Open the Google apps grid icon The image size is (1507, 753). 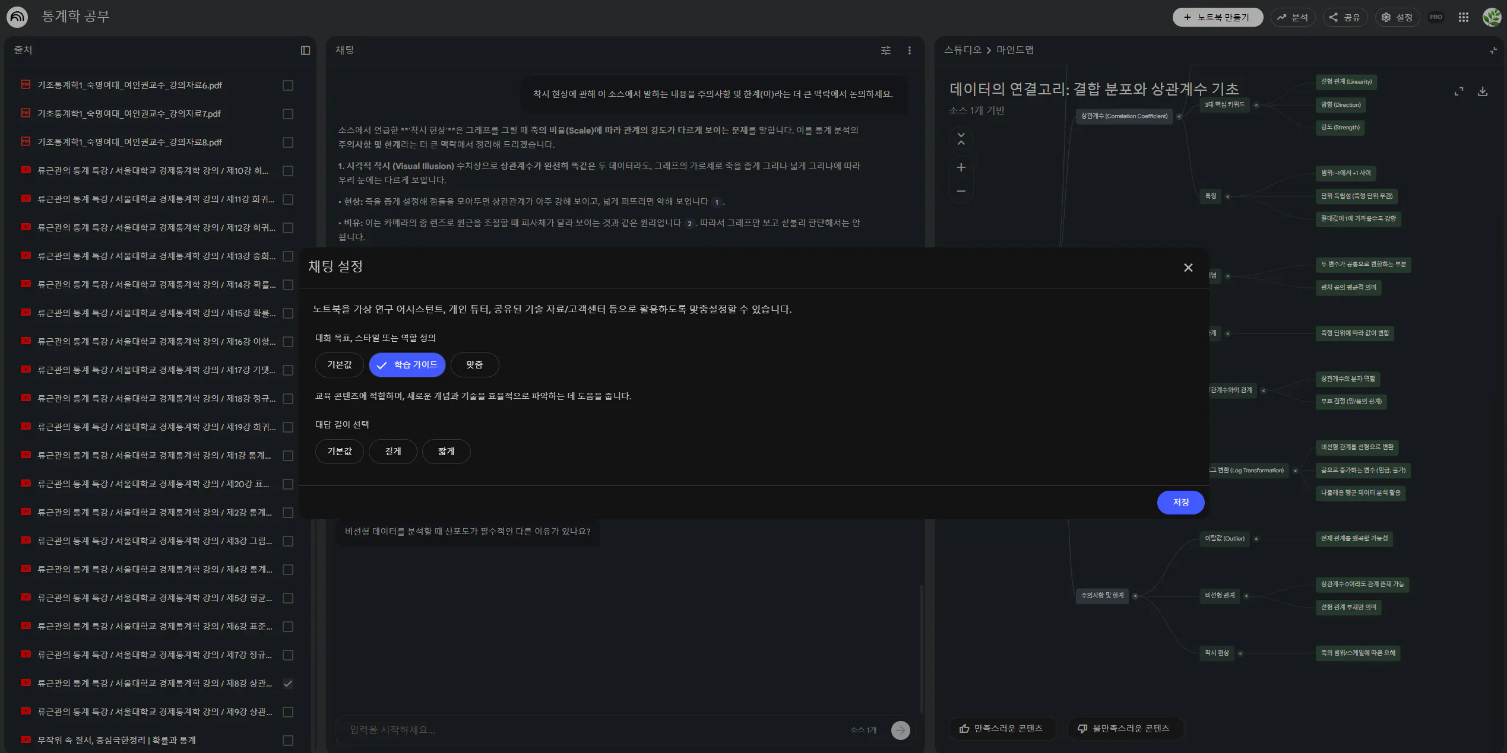1463,17
